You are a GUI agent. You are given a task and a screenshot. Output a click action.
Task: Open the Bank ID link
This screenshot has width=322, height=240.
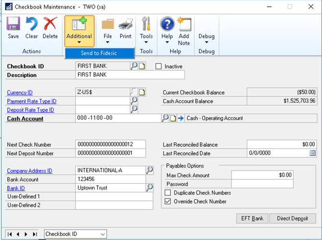(x=16, y=188)
